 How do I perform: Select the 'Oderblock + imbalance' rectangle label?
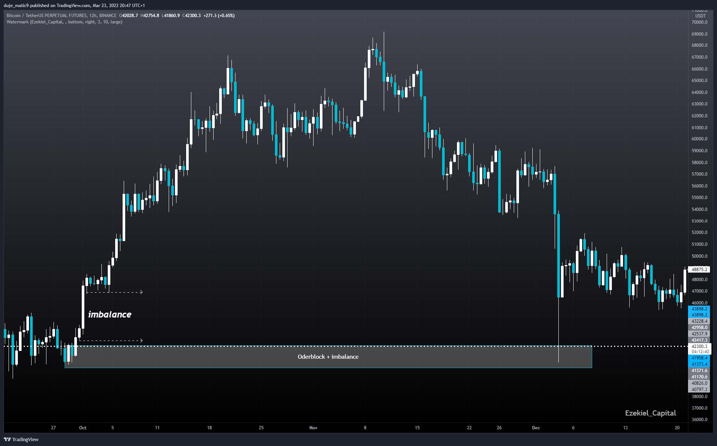tap(328, 357)
